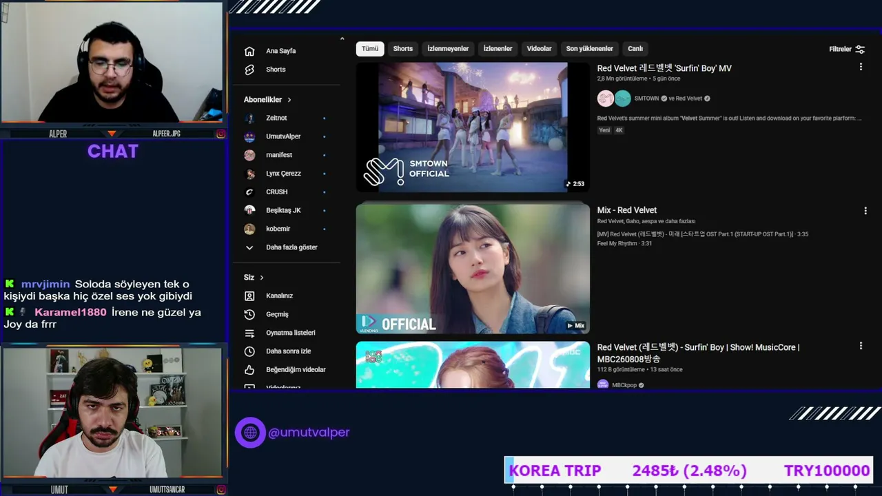Select the Videolar filter chip
Screen dimensions: 882x496
(x=539, y=49)
